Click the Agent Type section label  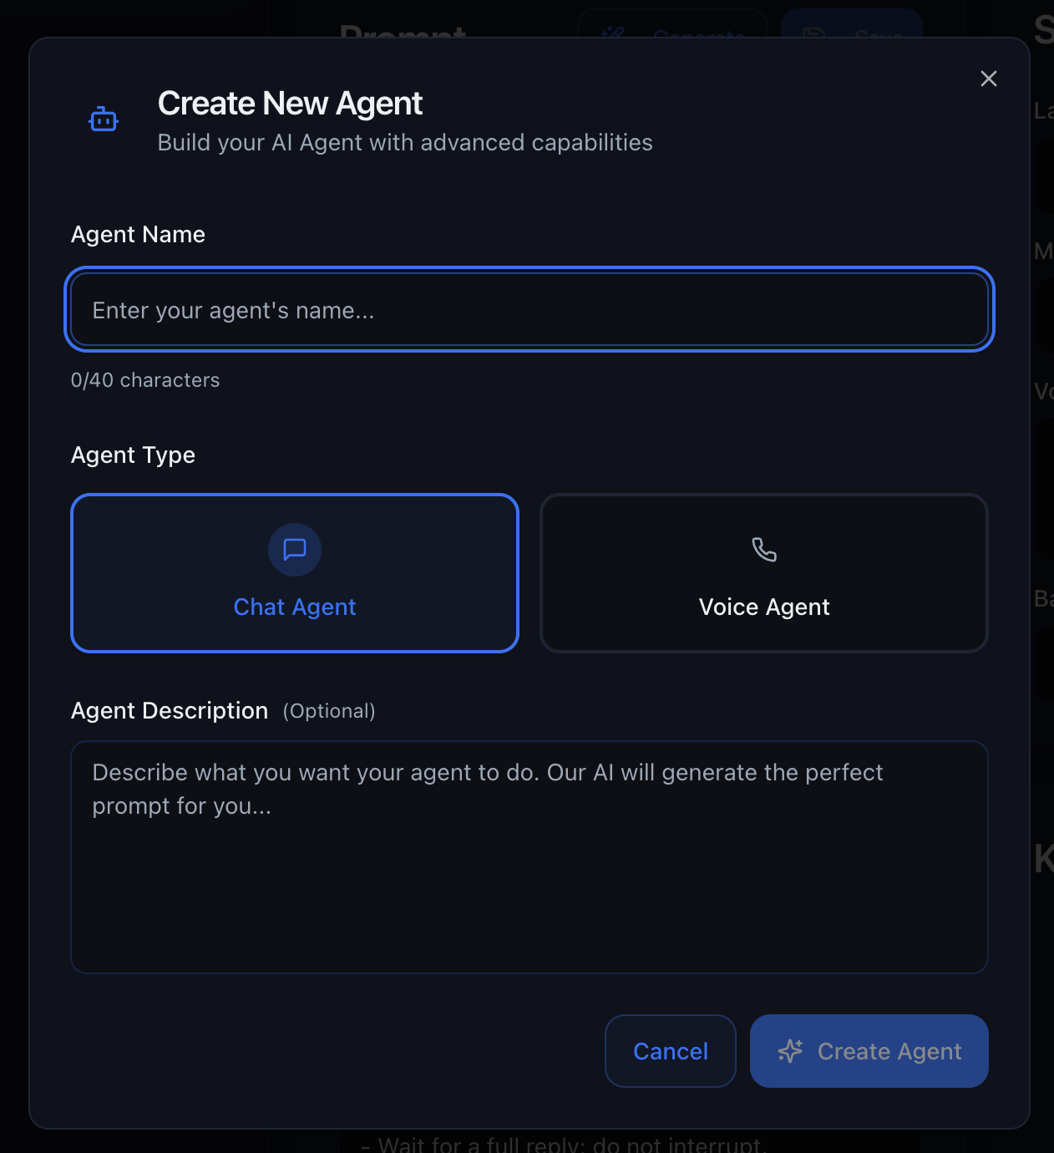133,455
